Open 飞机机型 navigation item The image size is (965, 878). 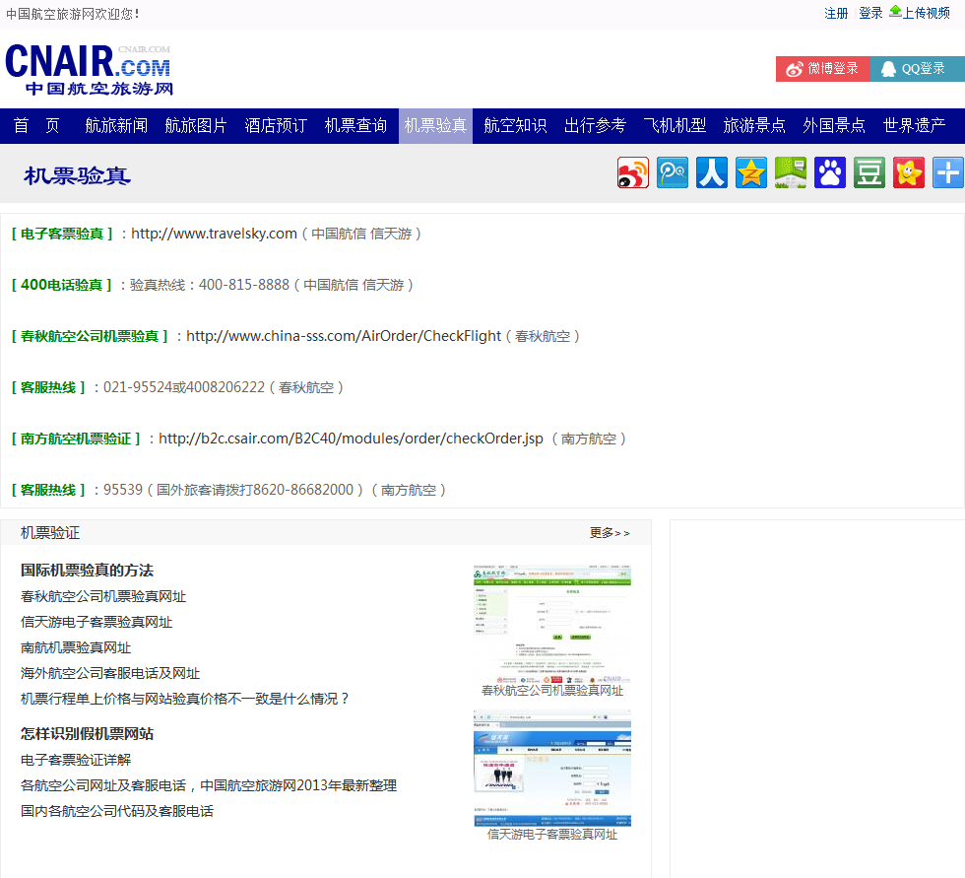tap(675, 125)
